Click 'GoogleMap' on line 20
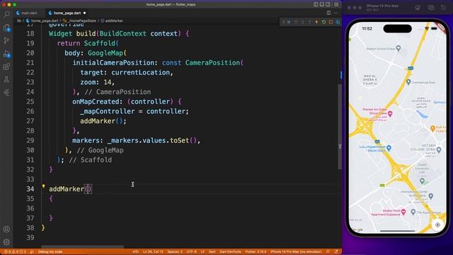 click(x=105, y=53)
